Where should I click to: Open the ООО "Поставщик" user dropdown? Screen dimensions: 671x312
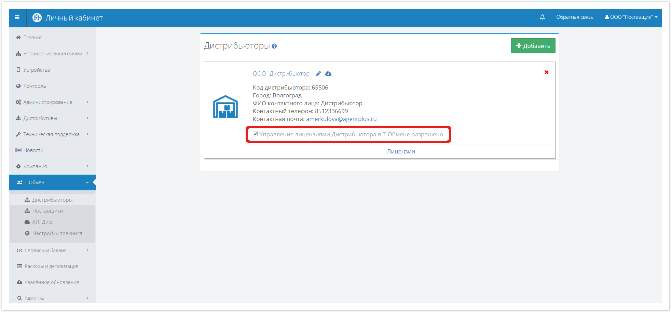(631, 17)
